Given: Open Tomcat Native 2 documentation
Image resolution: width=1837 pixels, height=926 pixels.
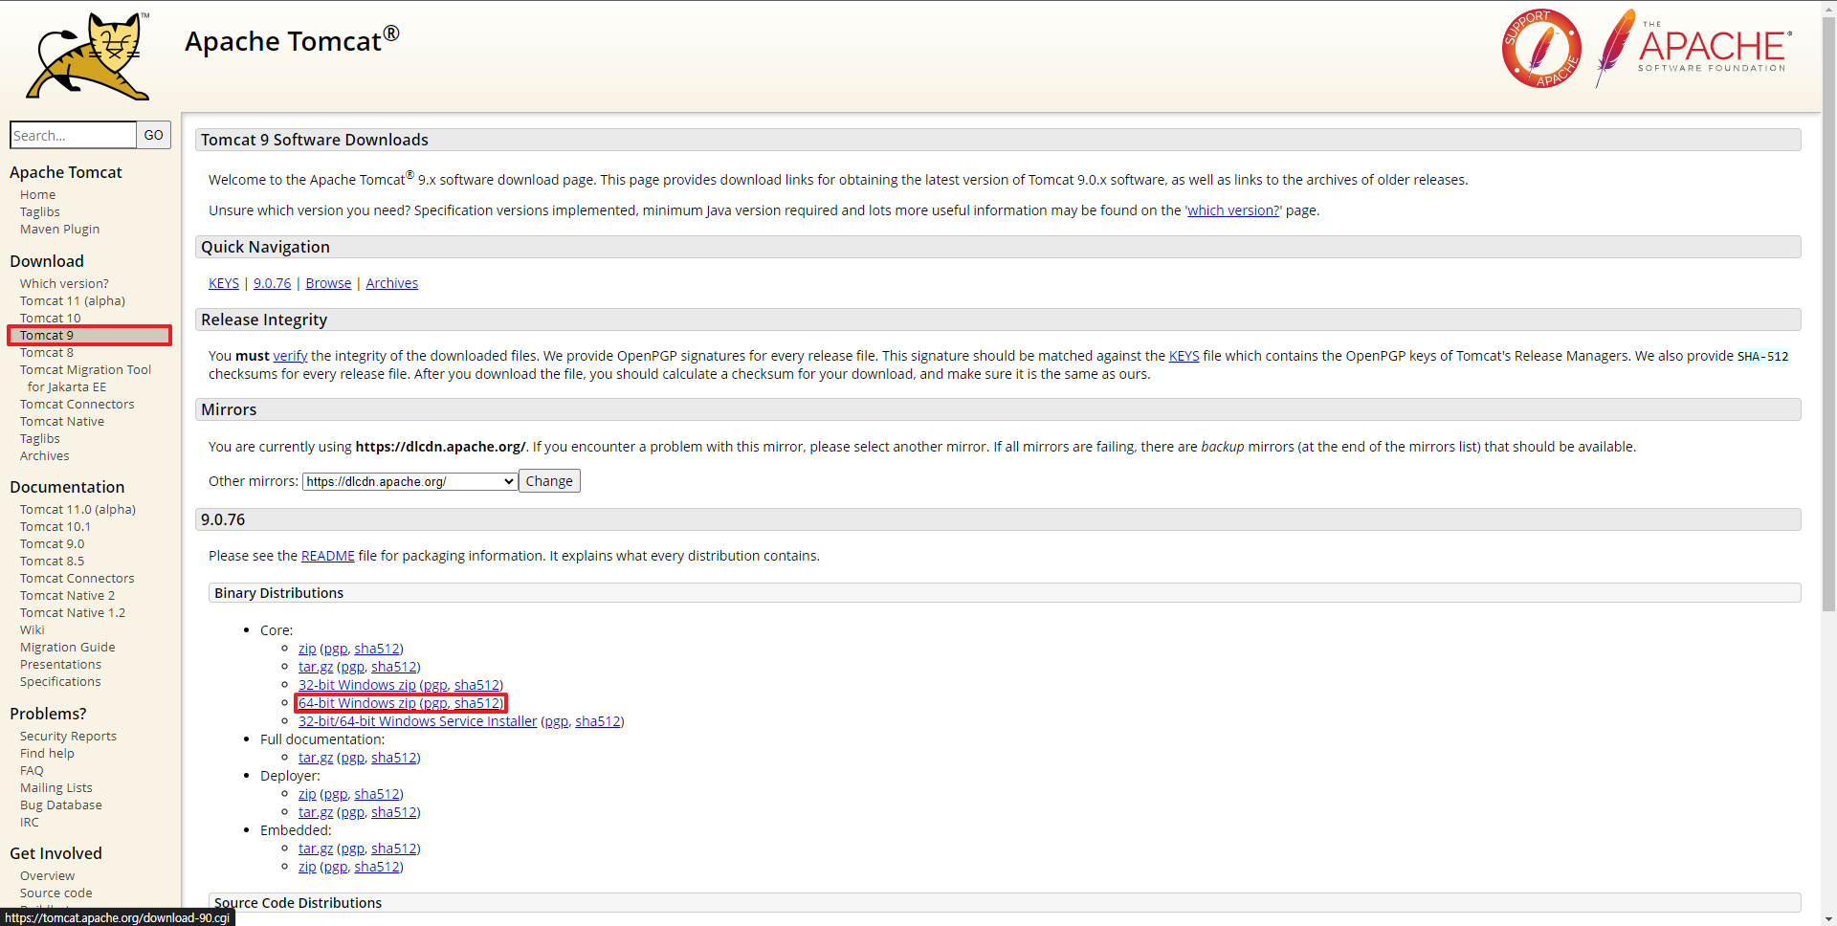Looking at the screenshot, I should coord(67,595).
